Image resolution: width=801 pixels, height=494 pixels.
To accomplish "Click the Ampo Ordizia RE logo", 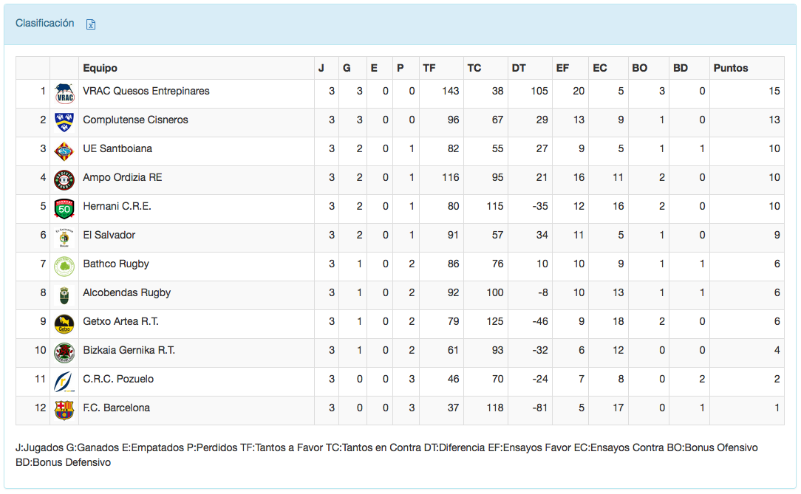I will click(x=64, y=180).
